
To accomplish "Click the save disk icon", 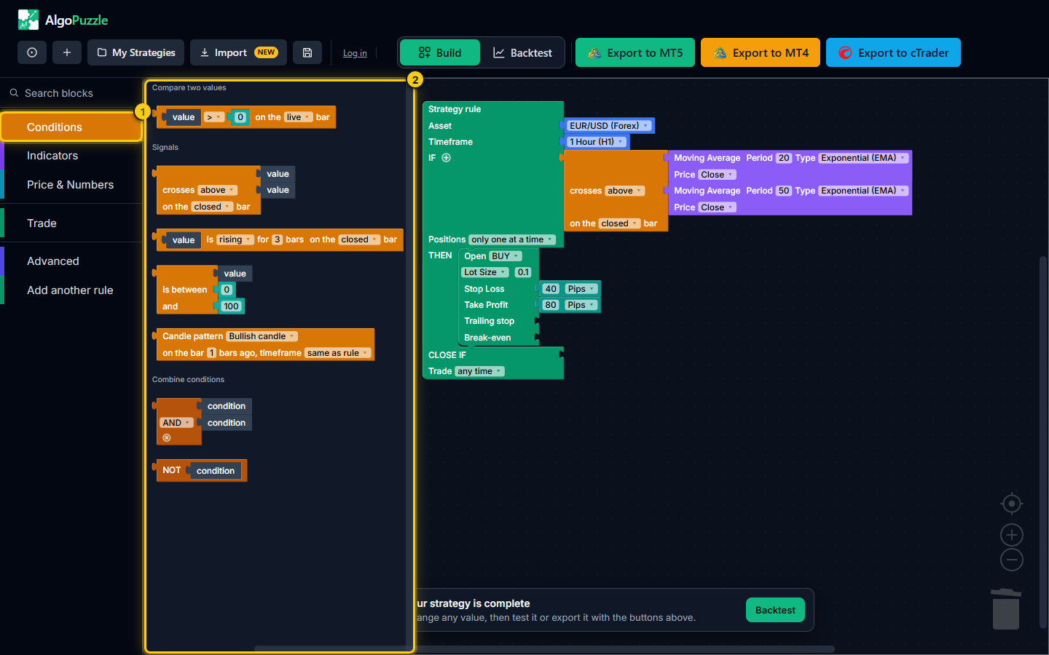I will (x=307, y=52).
